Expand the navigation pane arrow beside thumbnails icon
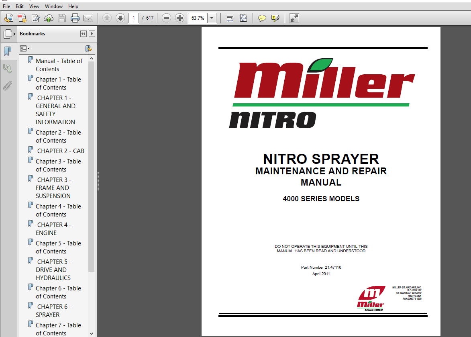 pyautogui.click(x=14, y=34)
